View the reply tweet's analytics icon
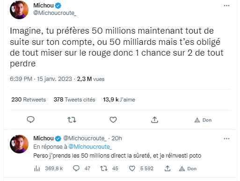The image size is (240, 181). click(37, 168)
